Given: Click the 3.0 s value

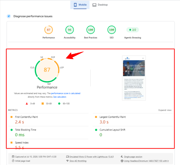Looking at the screenshot, I should [x=104, y=122].
